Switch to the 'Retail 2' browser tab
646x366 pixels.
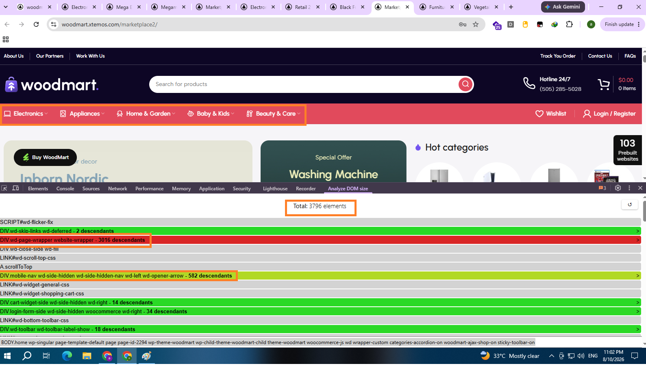(x=302, y=7)
